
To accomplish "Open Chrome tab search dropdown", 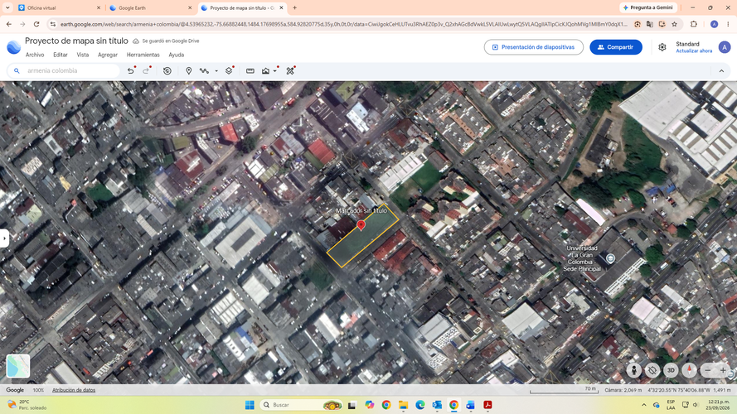I will point(7,7).
